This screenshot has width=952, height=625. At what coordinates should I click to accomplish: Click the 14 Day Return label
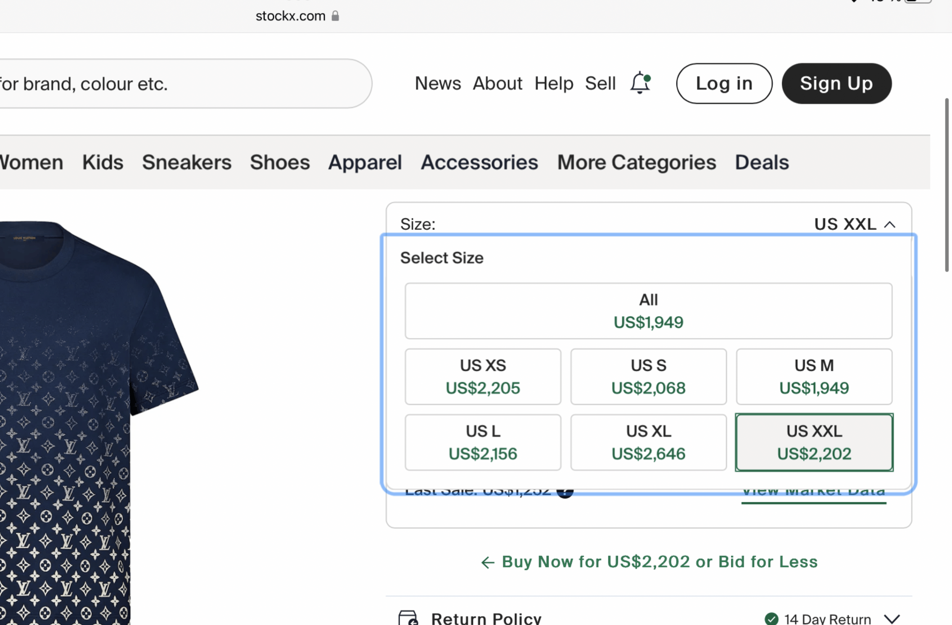point(827,619)
